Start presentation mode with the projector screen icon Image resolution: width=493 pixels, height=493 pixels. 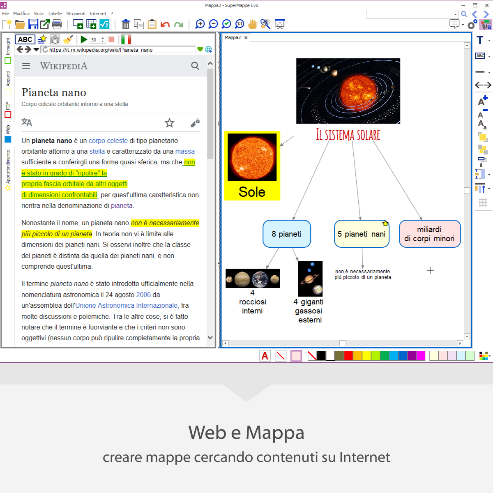[280, 24]
